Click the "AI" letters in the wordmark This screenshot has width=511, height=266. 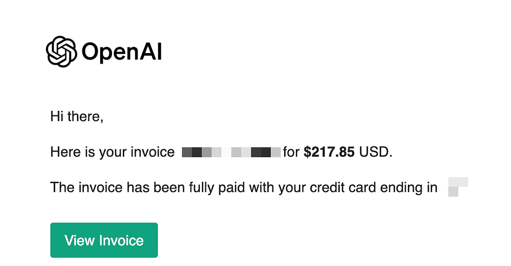point(151,51)
